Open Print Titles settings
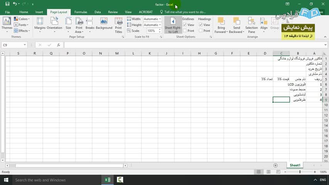Viewport: 329px width, 185px height. tap(118, 25)
